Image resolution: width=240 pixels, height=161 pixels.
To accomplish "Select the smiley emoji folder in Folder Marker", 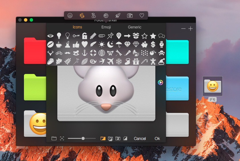I will pos(35,124).
